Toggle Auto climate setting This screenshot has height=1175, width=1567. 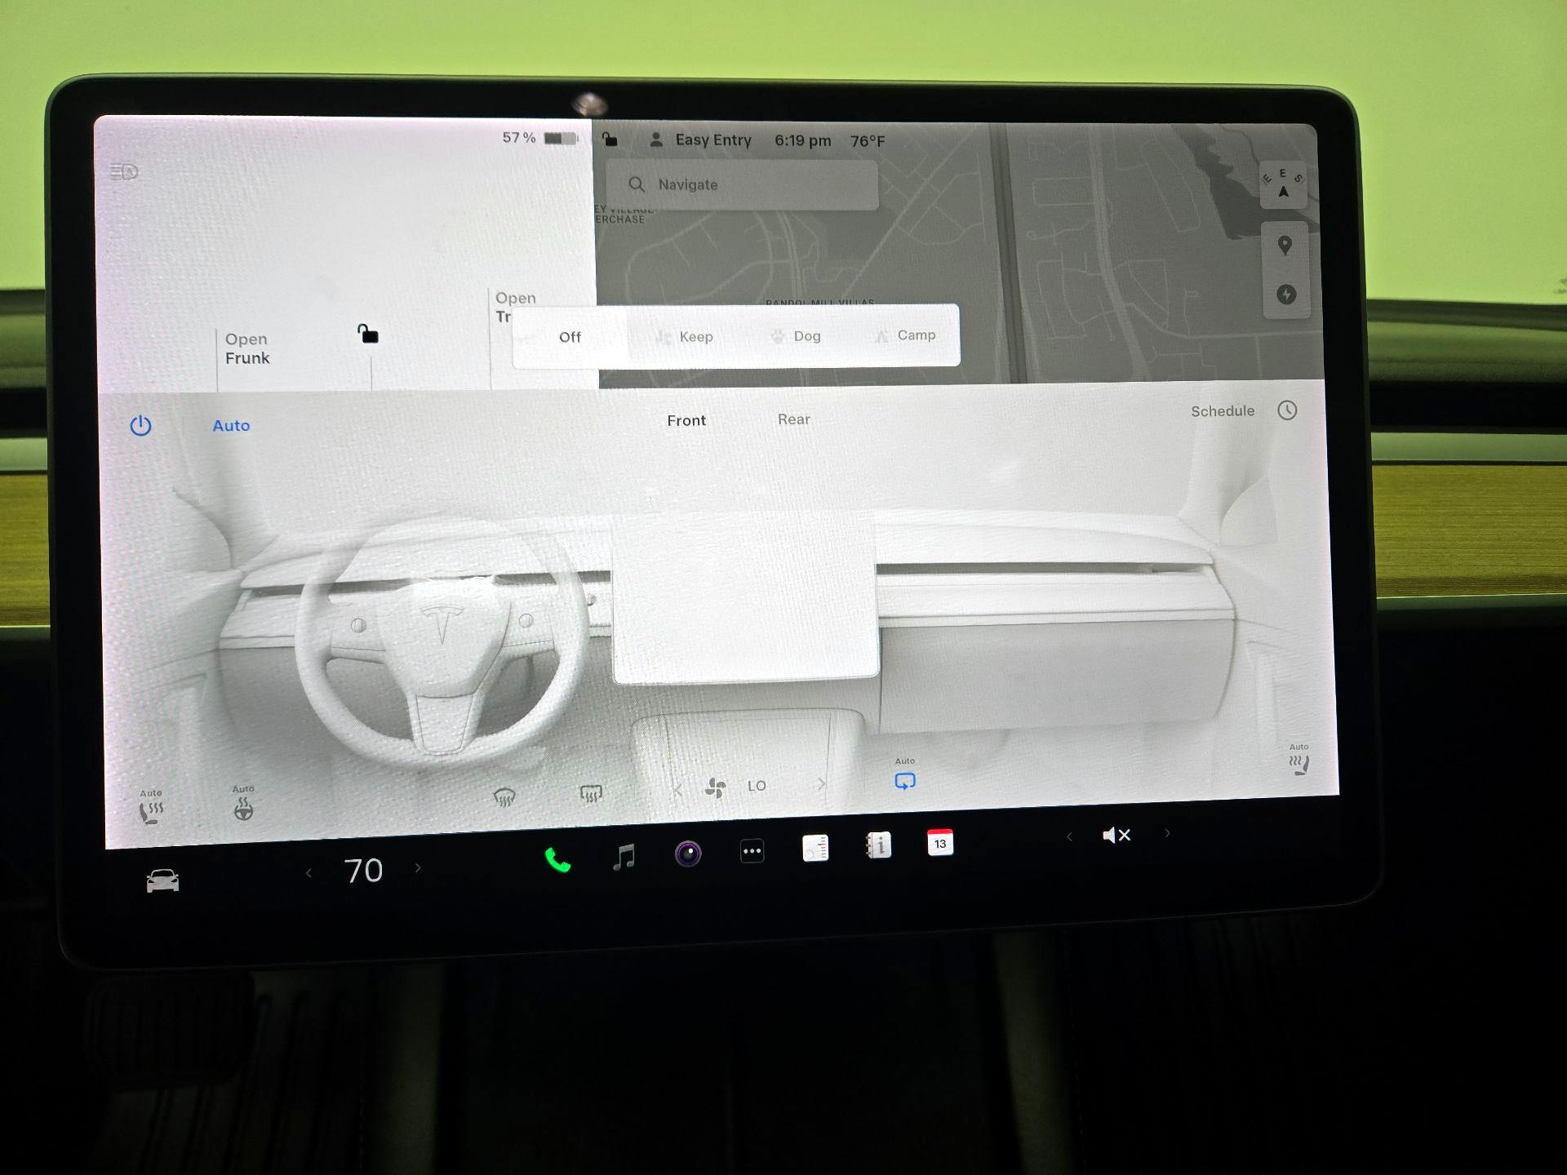click(x=231, y=425)
